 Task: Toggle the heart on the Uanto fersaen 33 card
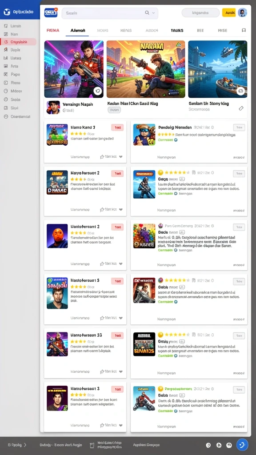pyautogui.click(x=121, y=371)
